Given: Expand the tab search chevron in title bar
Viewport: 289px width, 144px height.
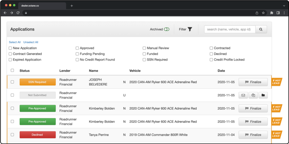Looking at the screenshot, I should point(284,6).
